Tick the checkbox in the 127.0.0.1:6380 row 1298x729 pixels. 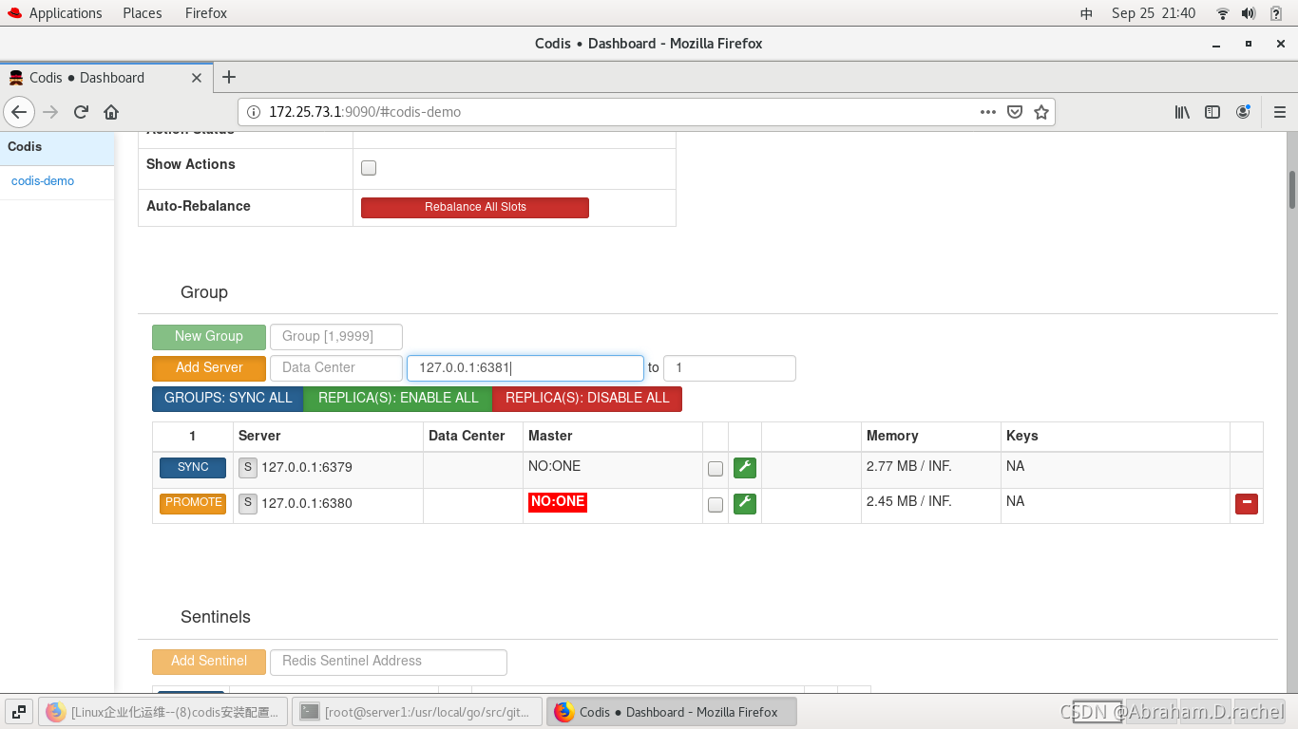pos(716,504)
